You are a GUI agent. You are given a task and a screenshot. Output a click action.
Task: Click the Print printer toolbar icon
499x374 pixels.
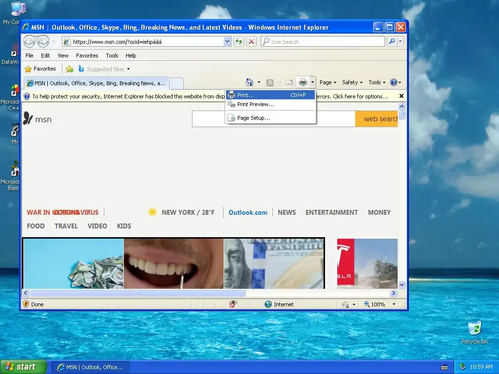pos(303,82)
